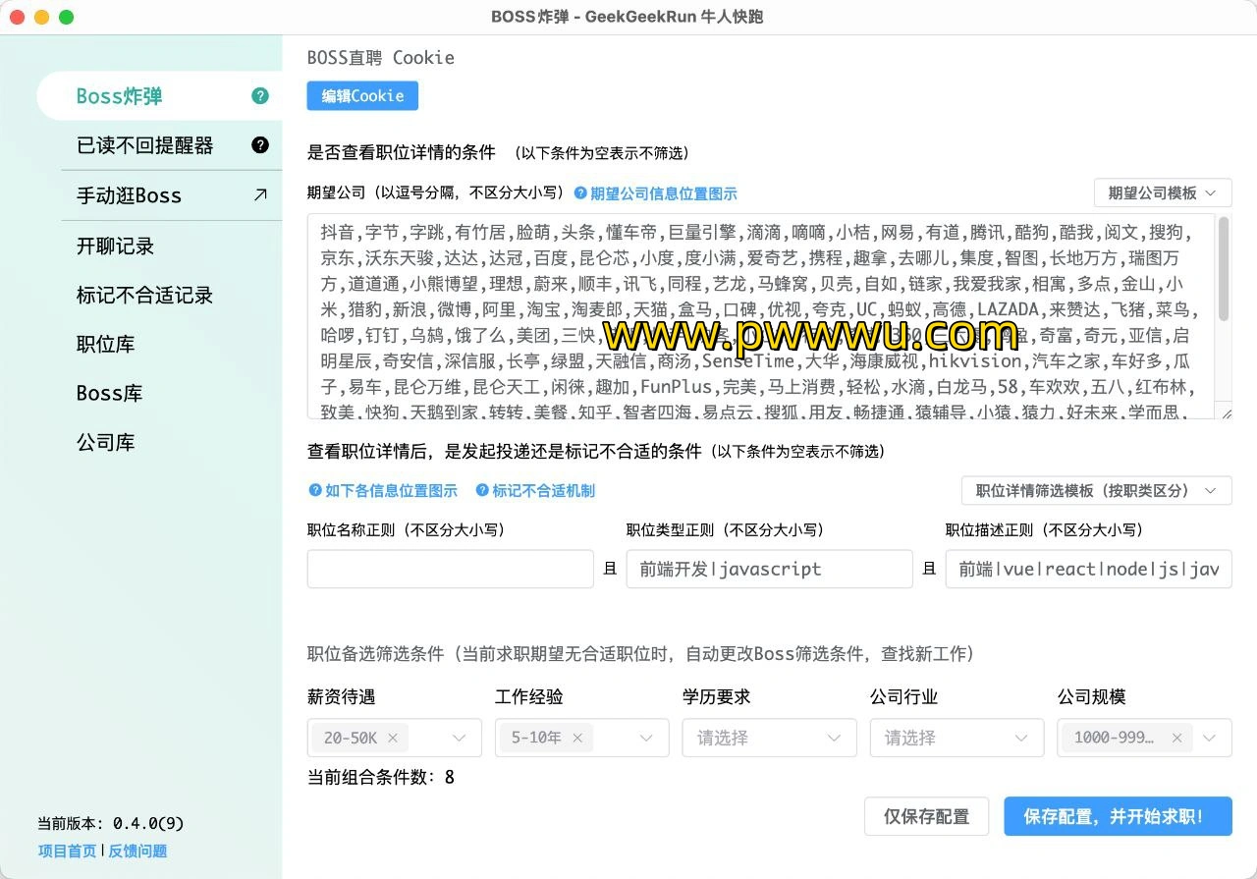Open the 公司行业 select box
The width and height of the screenshot is (1257, 879).
tap(956, 738)
